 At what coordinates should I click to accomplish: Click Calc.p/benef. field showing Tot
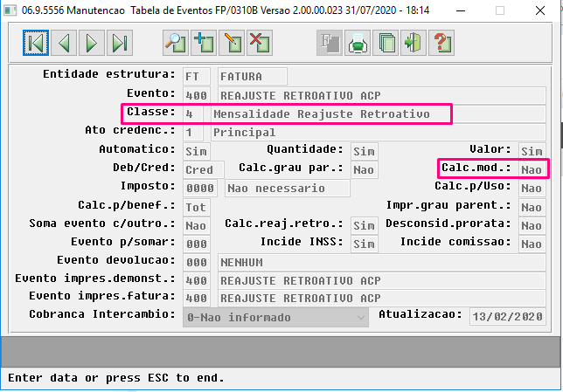pyautogui.click(x=197, y=207)
